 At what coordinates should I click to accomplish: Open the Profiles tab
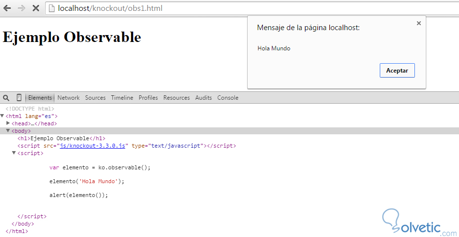point(148,98)
